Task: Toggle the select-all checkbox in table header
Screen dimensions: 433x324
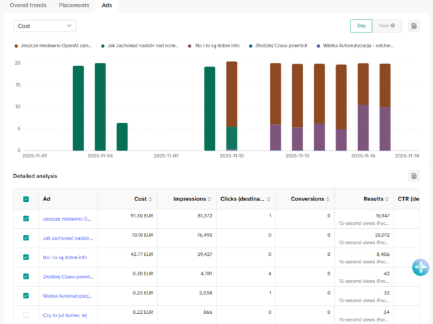Action: [26, 199]
